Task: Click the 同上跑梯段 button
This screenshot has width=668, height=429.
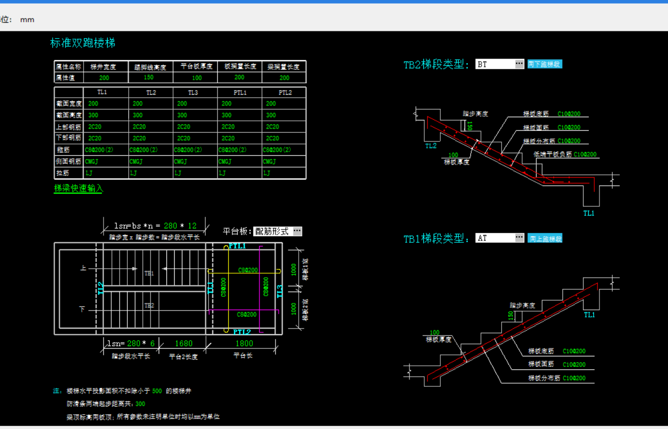Action: coord(545,238)
